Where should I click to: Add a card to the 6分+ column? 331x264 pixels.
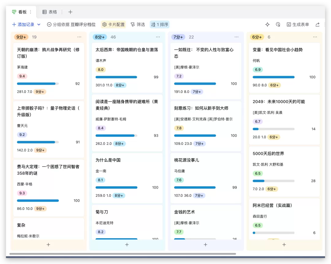coord(284,245)
